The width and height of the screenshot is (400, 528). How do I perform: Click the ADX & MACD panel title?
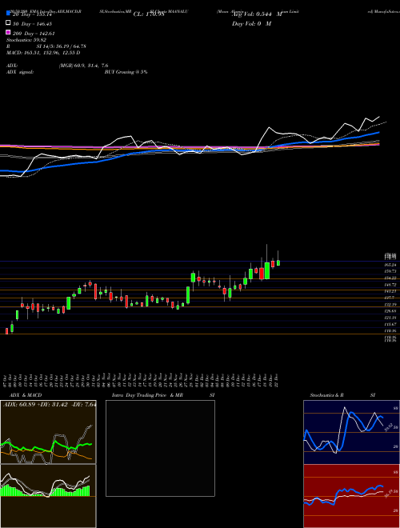point(26,395)
